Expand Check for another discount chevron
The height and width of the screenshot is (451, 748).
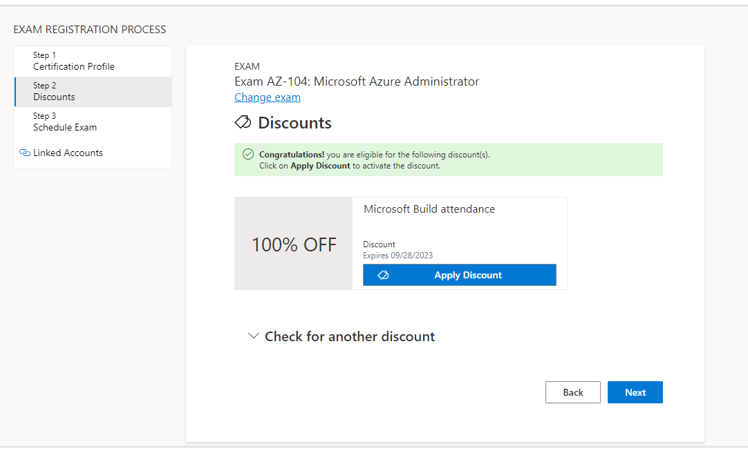click(253, 336)
